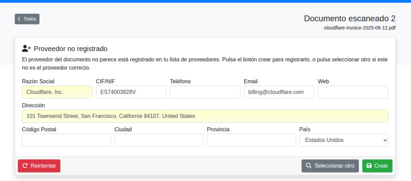Go back using the Todos button
Viewport: 411px width, 181px height.
click(x=27, y=19)
